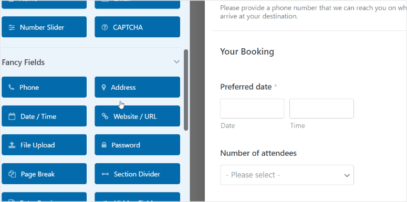Click the Address map pin icon
The width and height of the screenshot is (407, 202).
103,88
